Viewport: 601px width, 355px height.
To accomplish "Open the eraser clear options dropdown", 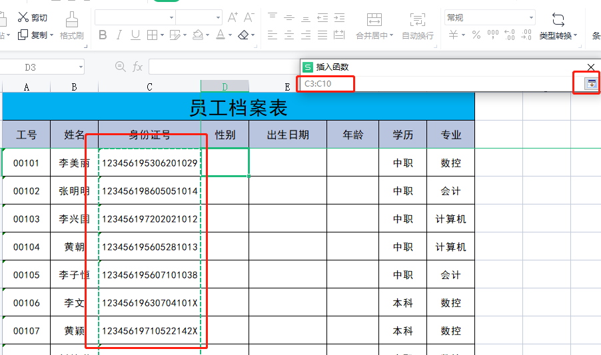I will click(253, 35).
